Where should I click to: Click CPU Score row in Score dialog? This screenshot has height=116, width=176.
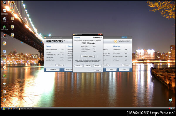coord(88,52)
